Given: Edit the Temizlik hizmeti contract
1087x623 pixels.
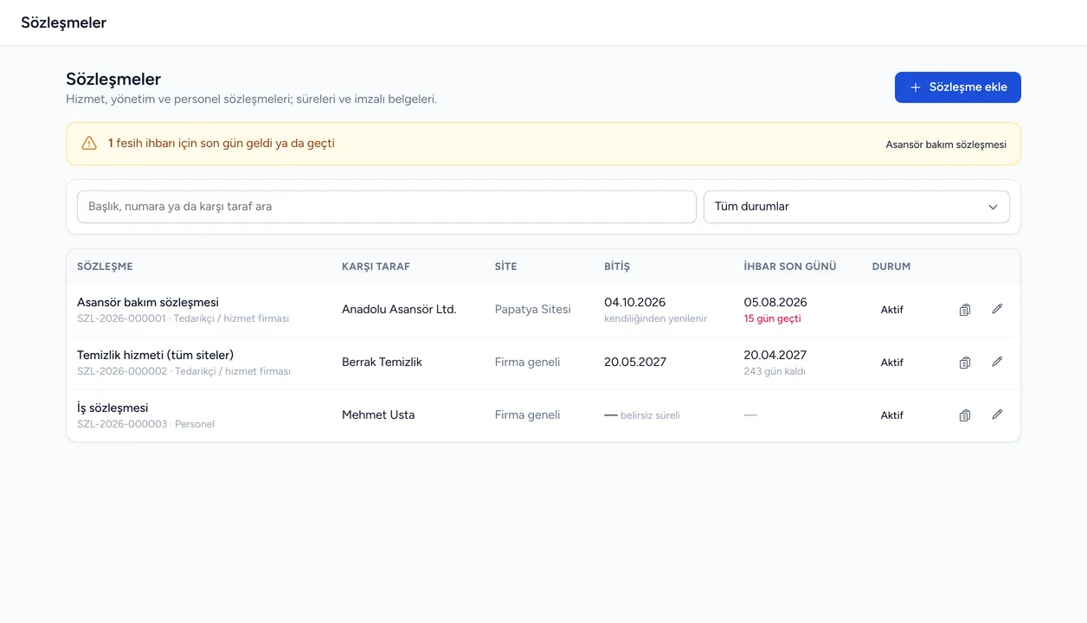Looking at the screenshot, I should (x=997, y=362).
